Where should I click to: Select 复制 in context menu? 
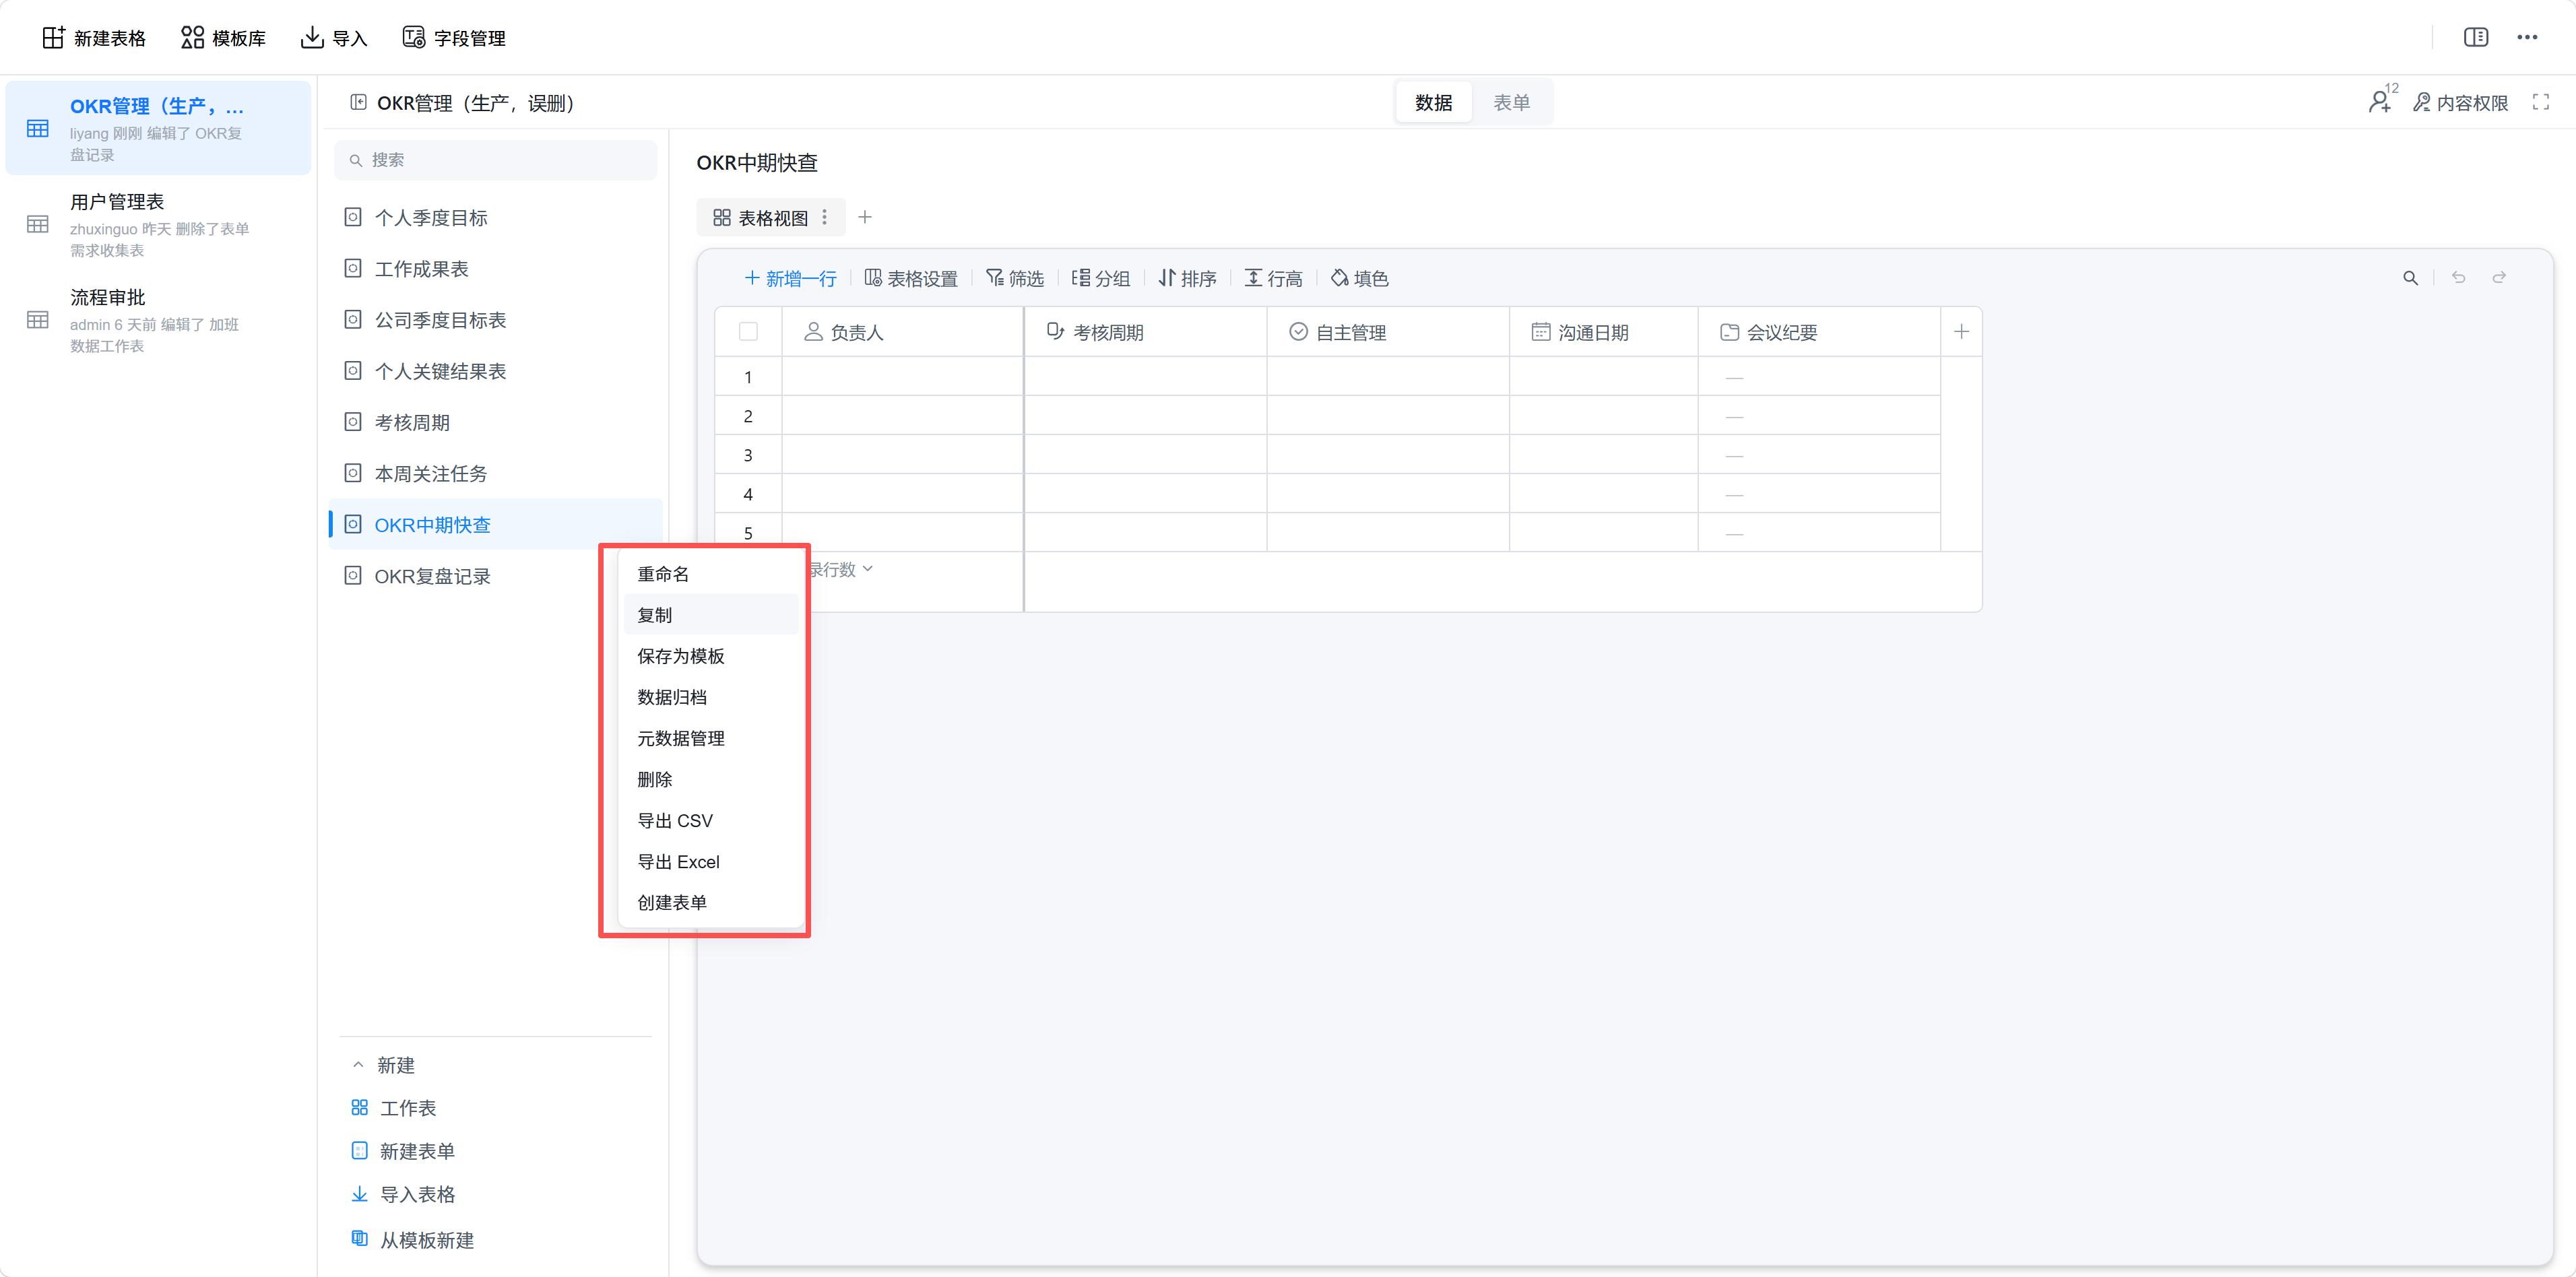[x=711, y=615]
